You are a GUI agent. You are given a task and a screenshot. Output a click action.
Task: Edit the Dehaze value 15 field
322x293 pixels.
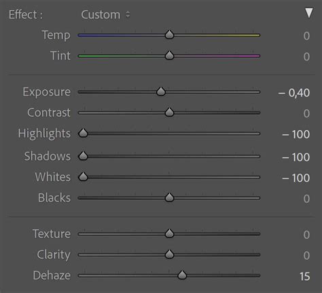tap(304, 276)
